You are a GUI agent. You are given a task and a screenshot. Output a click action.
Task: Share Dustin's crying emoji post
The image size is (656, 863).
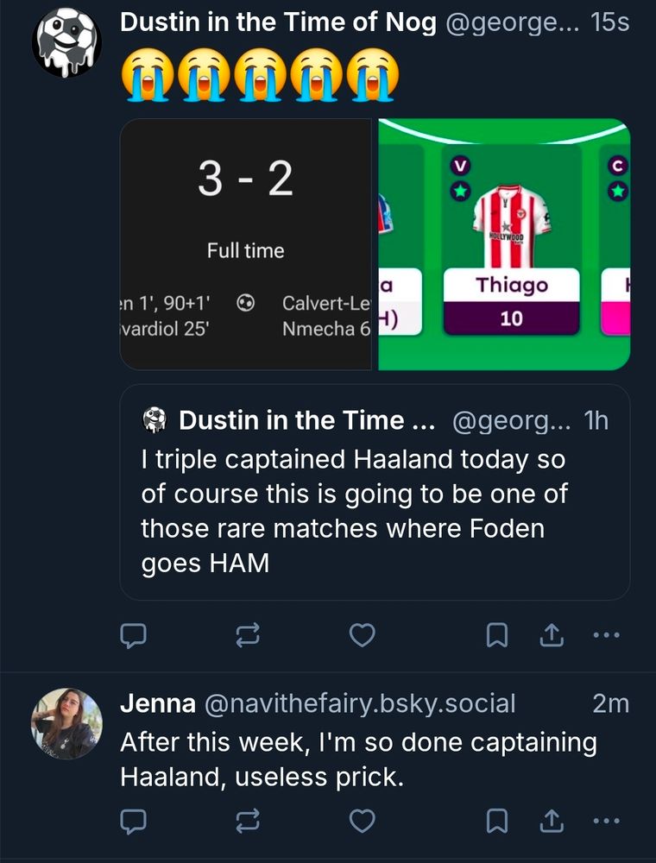point(550,636)
